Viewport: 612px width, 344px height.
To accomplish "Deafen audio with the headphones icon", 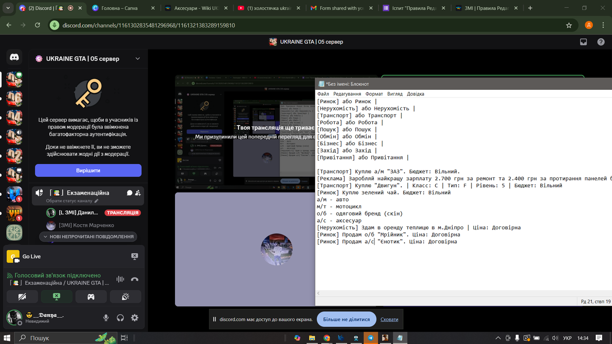I will point(120,318).
